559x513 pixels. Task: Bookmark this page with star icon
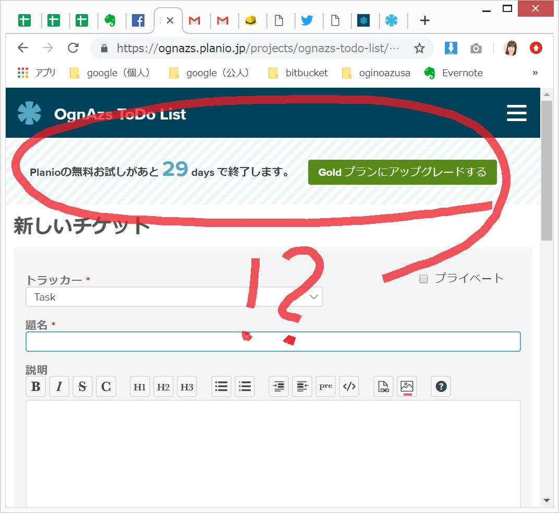coord(419,48)
